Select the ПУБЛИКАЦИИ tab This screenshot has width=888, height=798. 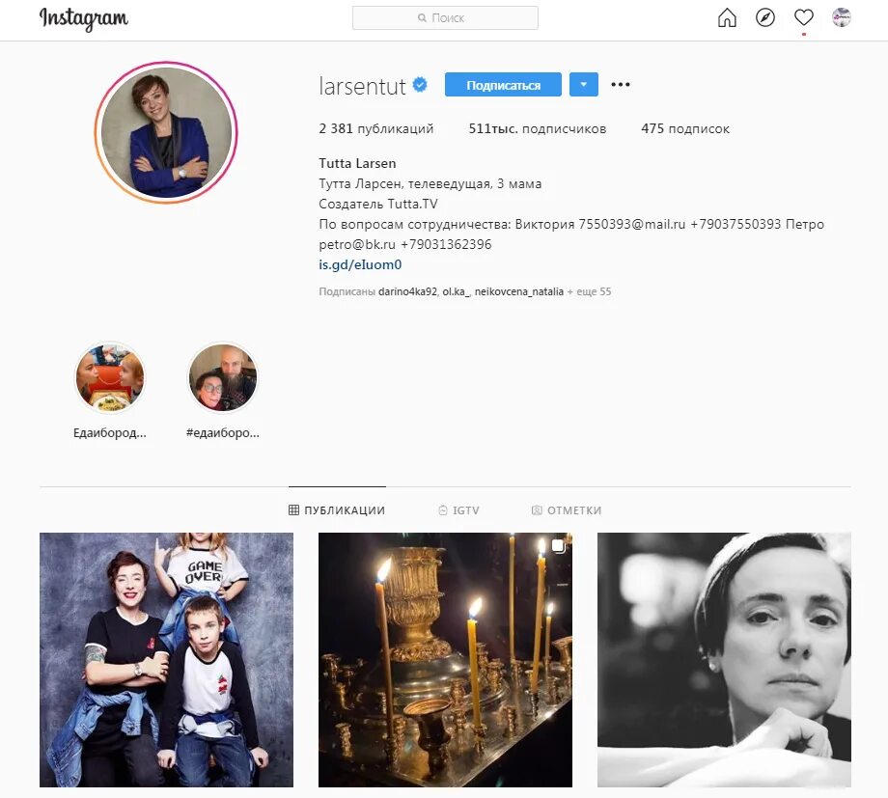click(x=337, y=510)
